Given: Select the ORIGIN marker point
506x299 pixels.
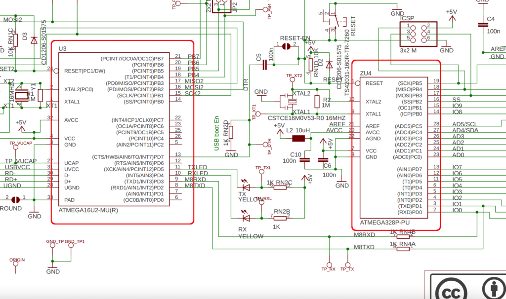Looking at the screenshot, I should tap(15, 263).
